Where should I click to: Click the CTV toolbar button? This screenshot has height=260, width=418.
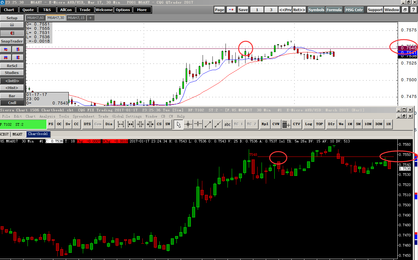(297, 124)
